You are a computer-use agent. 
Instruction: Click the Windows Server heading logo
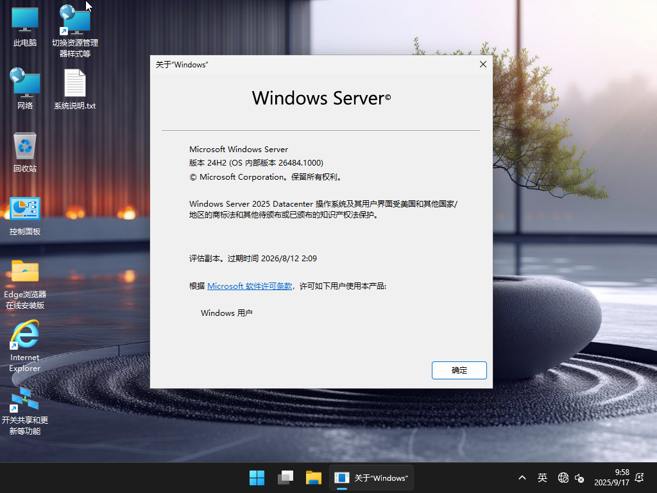321,98
